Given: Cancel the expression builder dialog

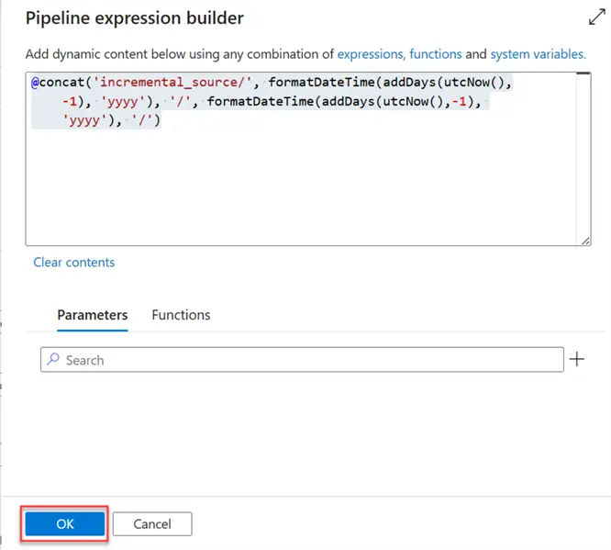Looking at the screenshot, I should (152, 523).
